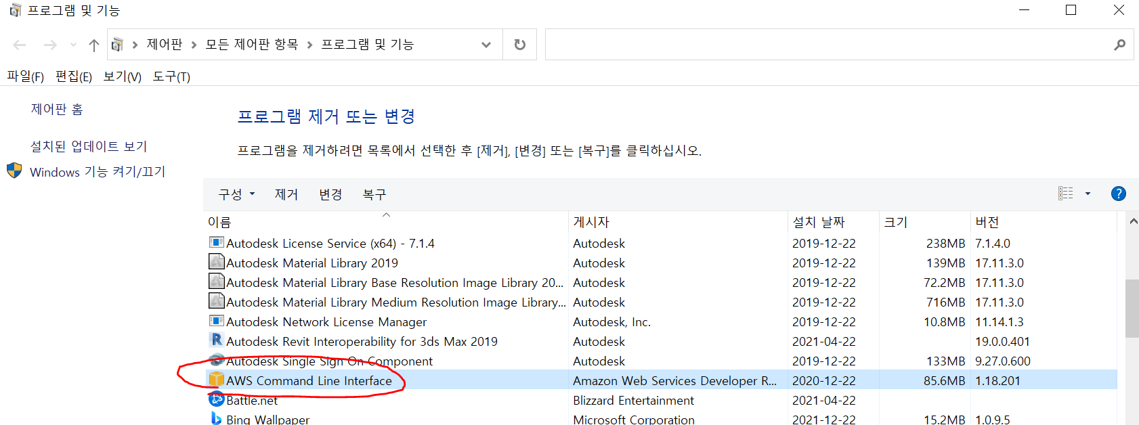
Task: Click size 85.6MB cell
Action: pos(944,380)
